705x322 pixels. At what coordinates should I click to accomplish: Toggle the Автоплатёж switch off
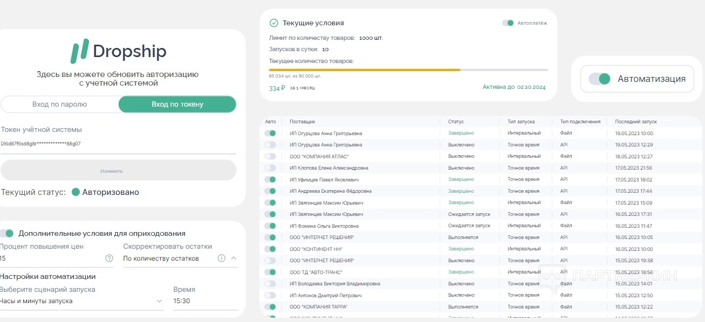[508, 23]
